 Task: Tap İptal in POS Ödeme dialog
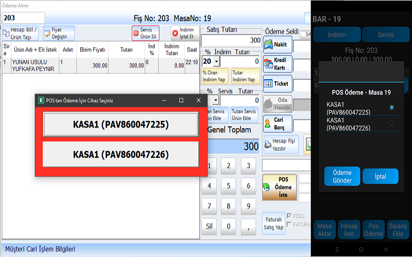pyautogui.click(x=380, y=176)
